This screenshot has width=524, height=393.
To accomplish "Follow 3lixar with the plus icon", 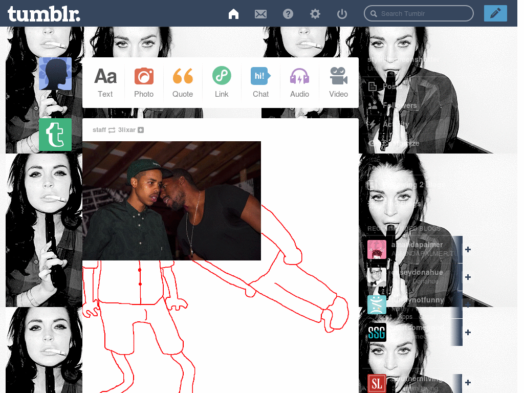I will [141, 130].
